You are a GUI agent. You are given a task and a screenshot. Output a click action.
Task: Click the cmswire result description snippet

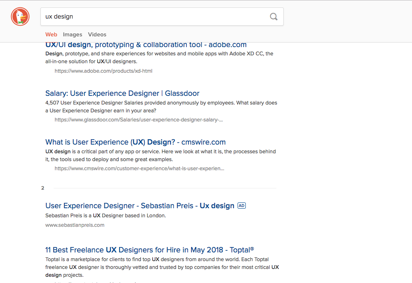point(160,155)
